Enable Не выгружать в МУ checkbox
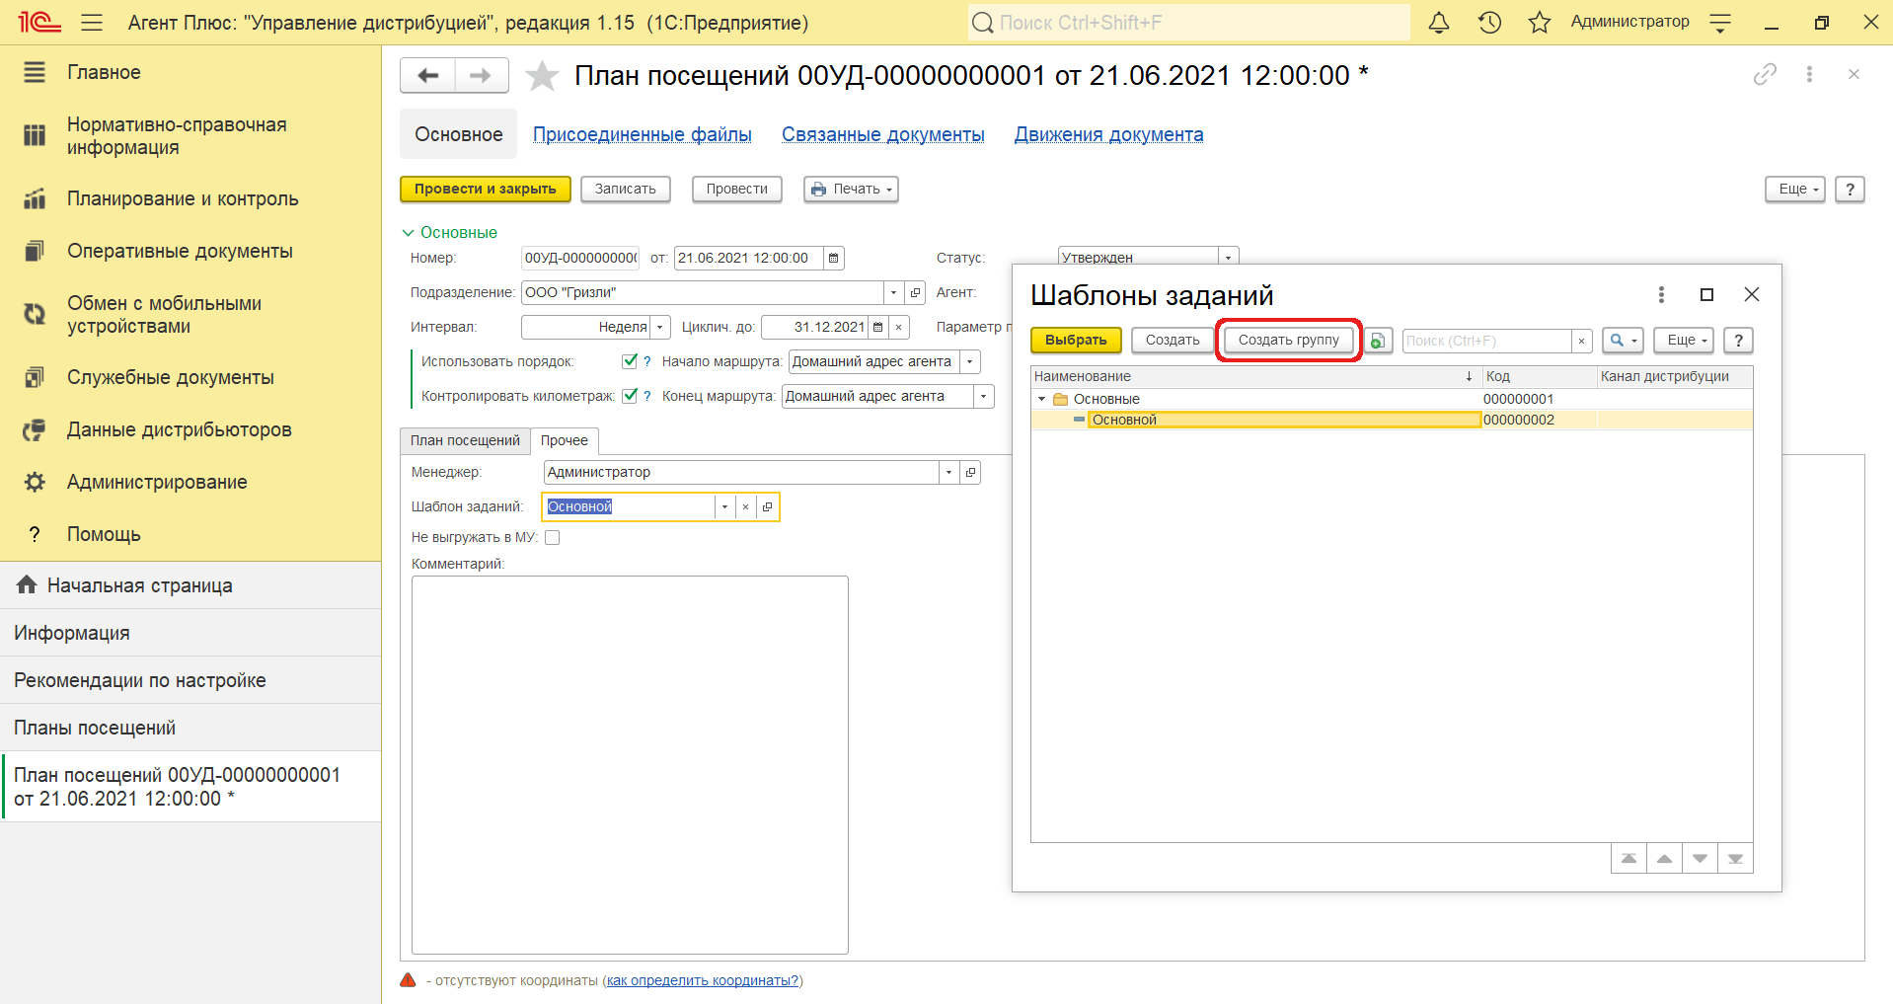This screenshot has width=1893, height=1004. pyautogui.click(x=553, y=538)
